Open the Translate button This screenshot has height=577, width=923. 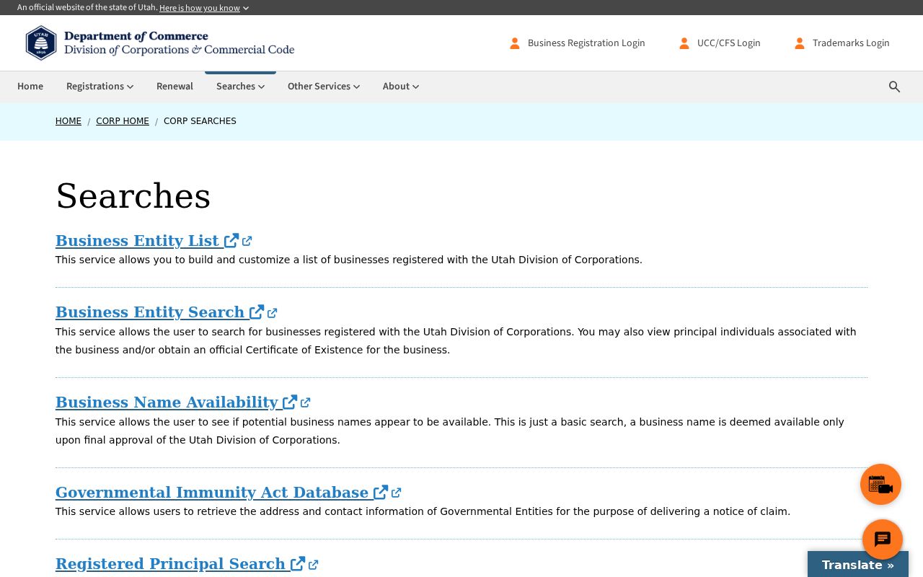[858, 565]
